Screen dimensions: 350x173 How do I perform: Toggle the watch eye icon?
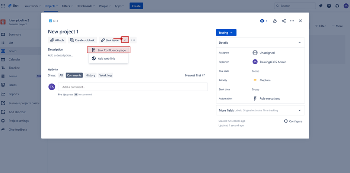coord(262,21)
